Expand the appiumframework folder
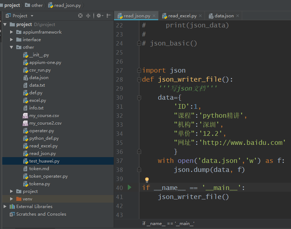The width and height of the screenshot is (291, 229). pos(12,32)
